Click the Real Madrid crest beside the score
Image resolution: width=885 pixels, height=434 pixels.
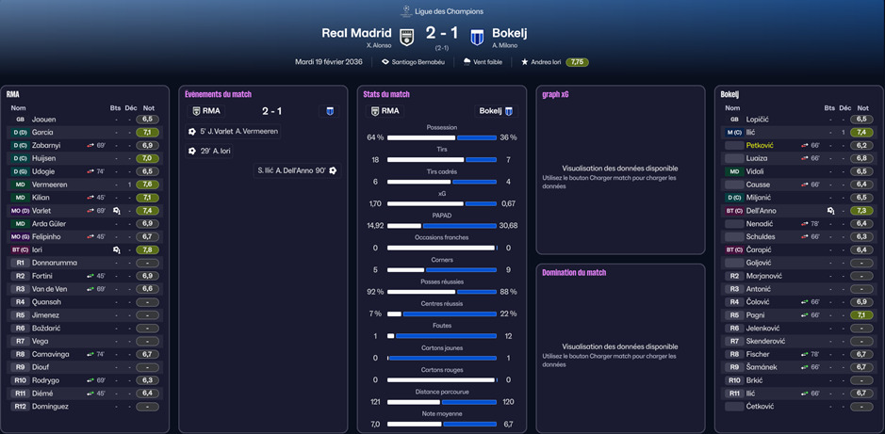pos(406,37)
